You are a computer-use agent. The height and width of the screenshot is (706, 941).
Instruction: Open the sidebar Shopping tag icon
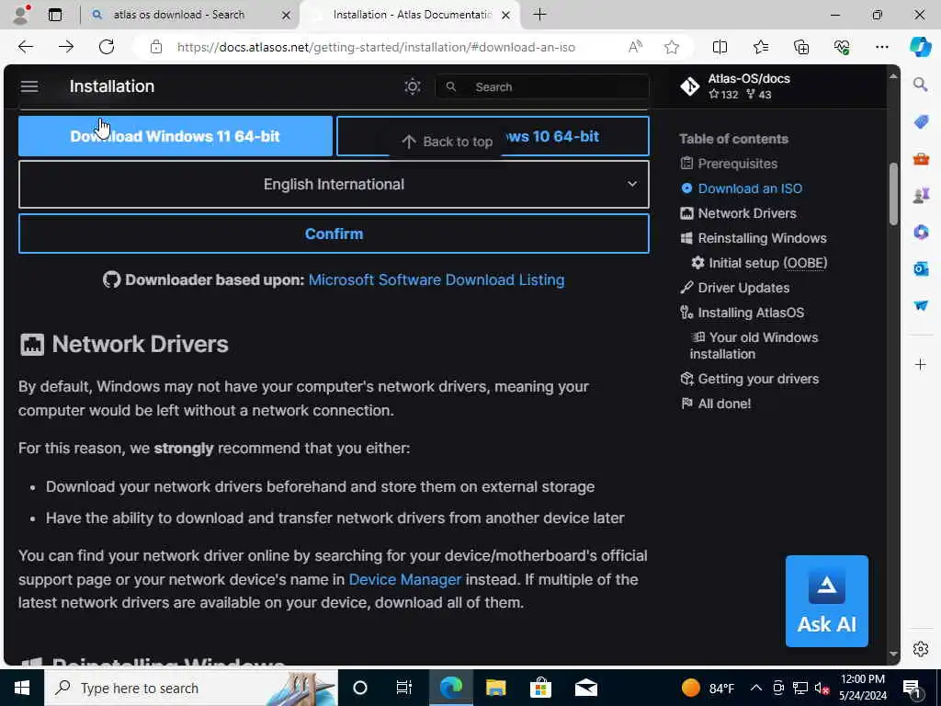click(x=921, y=122)
